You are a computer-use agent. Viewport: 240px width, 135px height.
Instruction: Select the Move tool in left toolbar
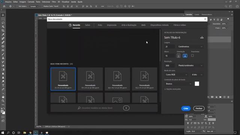point(3,15)
